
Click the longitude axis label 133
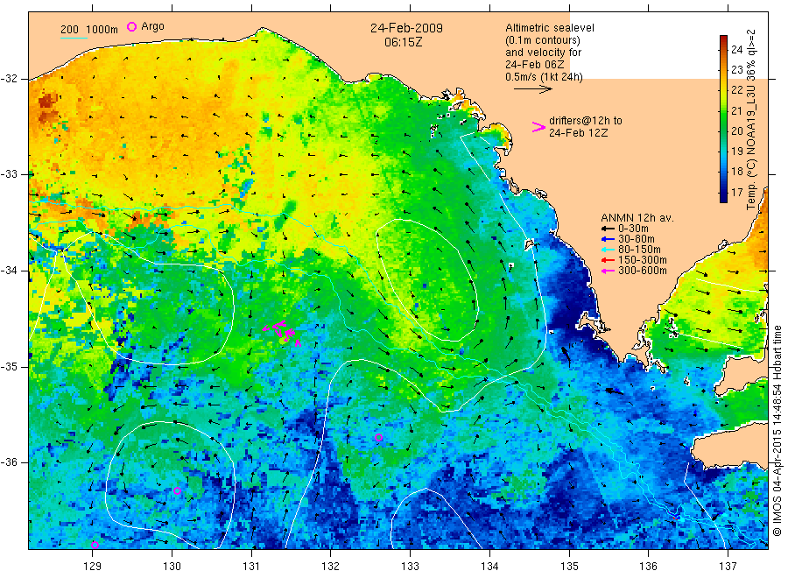(x=410, y=567)
